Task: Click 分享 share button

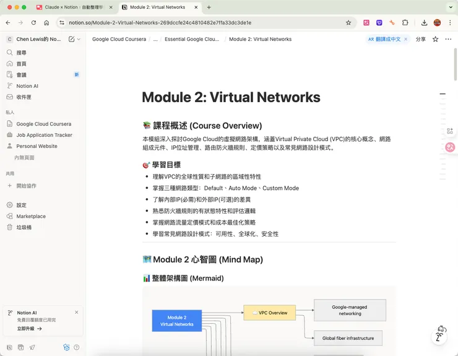Action: point(421,39)
